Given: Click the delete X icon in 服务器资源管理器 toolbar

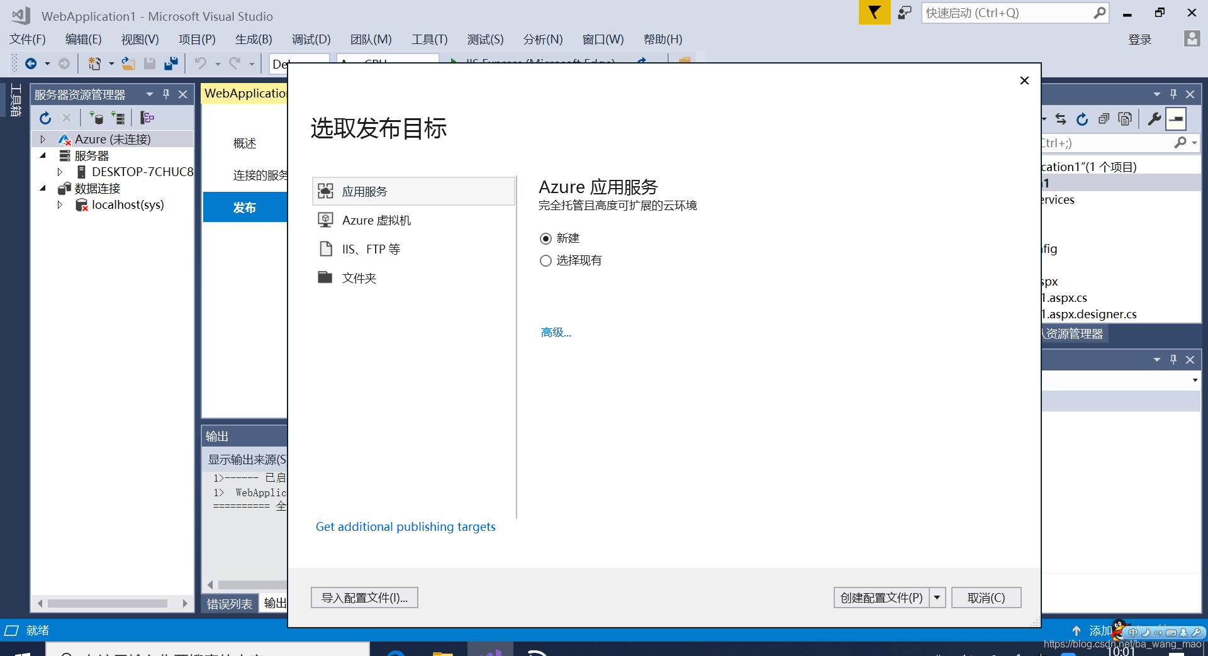Looking at the screenshot, I should click(x=67, y=118).
